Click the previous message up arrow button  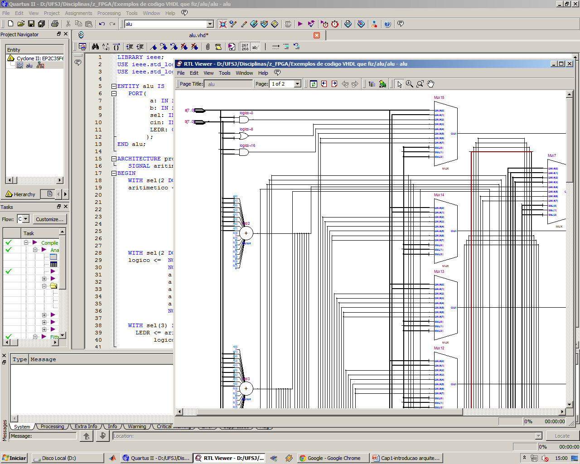point(86,436)
